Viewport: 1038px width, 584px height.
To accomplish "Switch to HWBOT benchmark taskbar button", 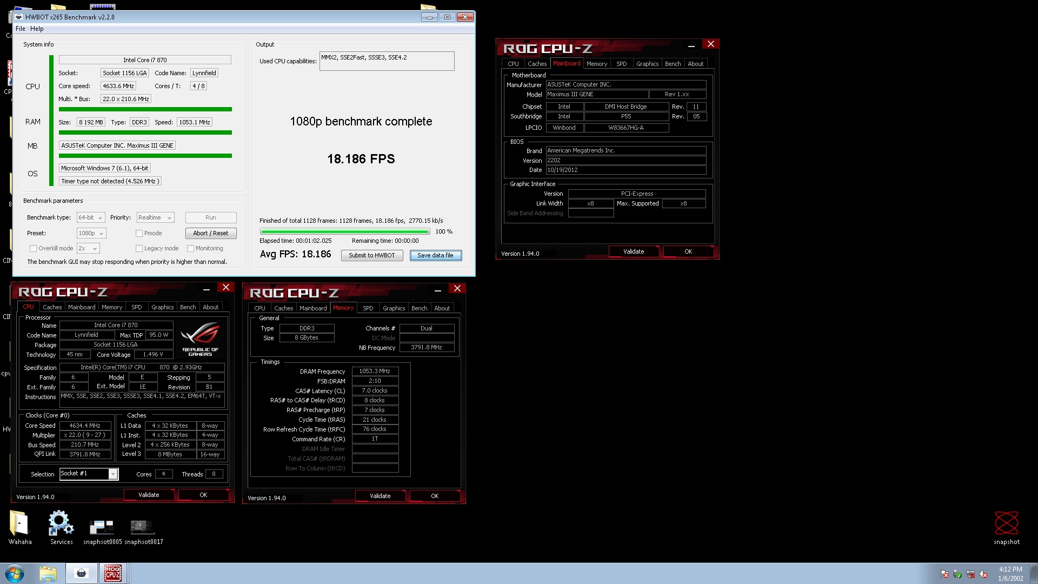I will (82, 573).
